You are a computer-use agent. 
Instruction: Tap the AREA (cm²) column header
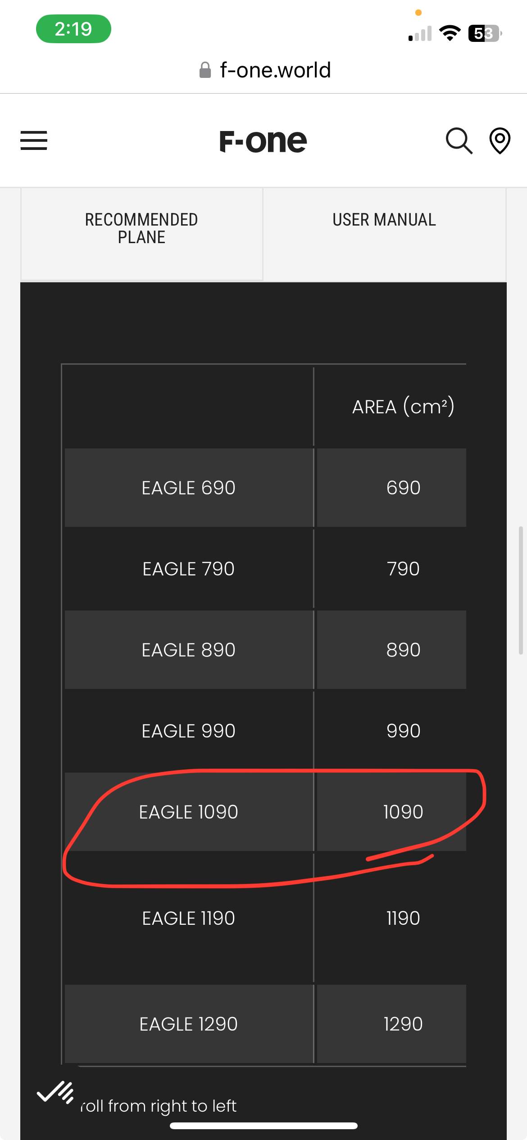(x=403, y=407)
